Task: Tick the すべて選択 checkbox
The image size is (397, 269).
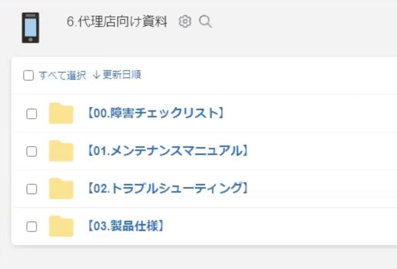Action: [x=28, y=75]
